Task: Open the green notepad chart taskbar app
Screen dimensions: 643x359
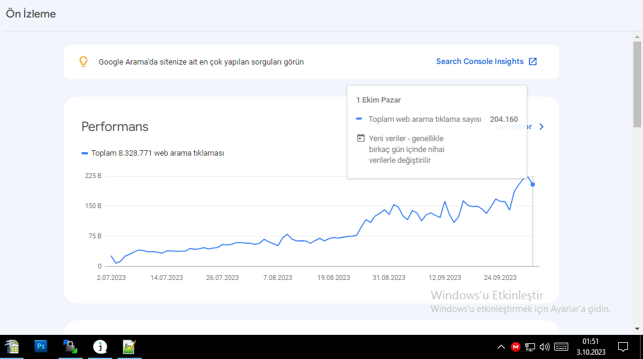Action: pos(129,347)
